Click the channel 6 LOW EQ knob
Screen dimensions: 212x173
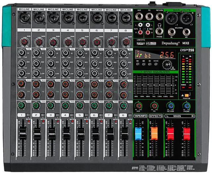pyautogui.click(x=94, y=73)
